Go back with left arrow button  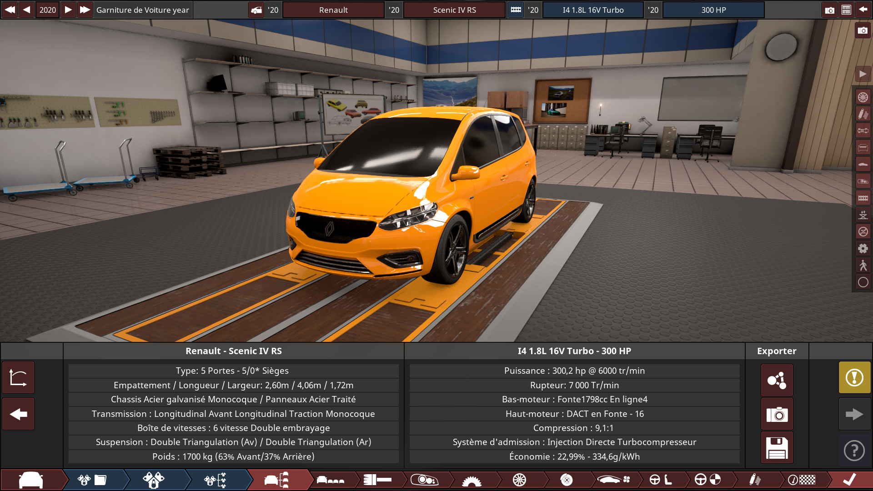18,414
